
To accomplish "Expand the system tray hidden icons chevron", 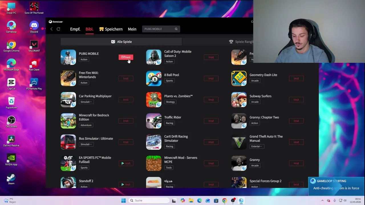I will pos(323,200).
